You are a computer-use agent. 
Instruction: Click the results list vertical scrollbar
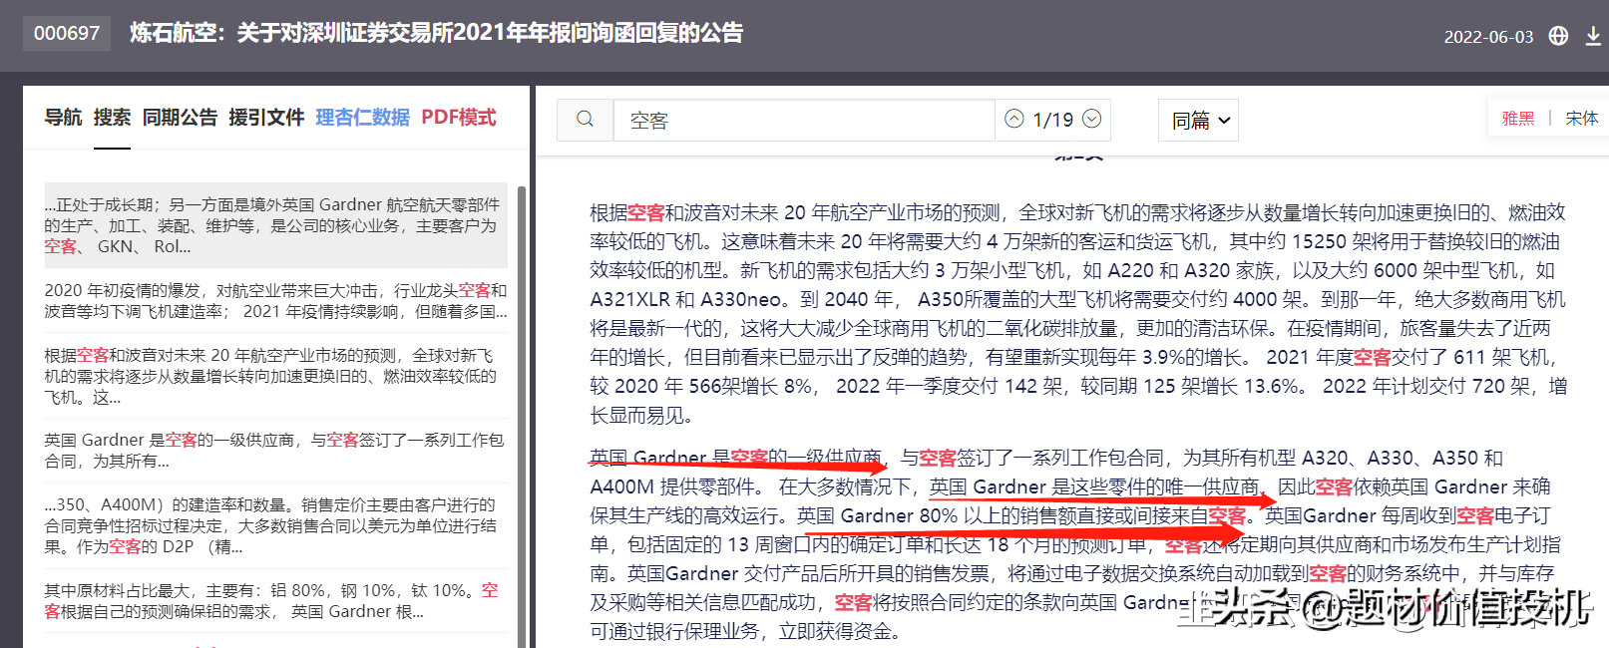click(522, 417)
